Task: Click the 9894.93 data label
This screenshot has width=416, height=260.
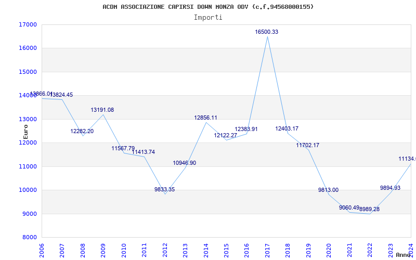Action: click(391, 188)
